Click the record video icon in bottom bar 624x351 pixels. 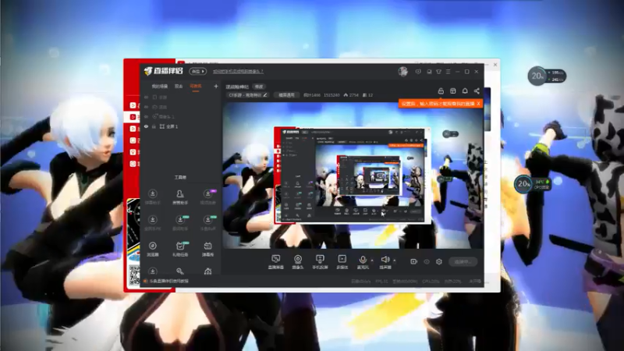(x=414, y=261)
